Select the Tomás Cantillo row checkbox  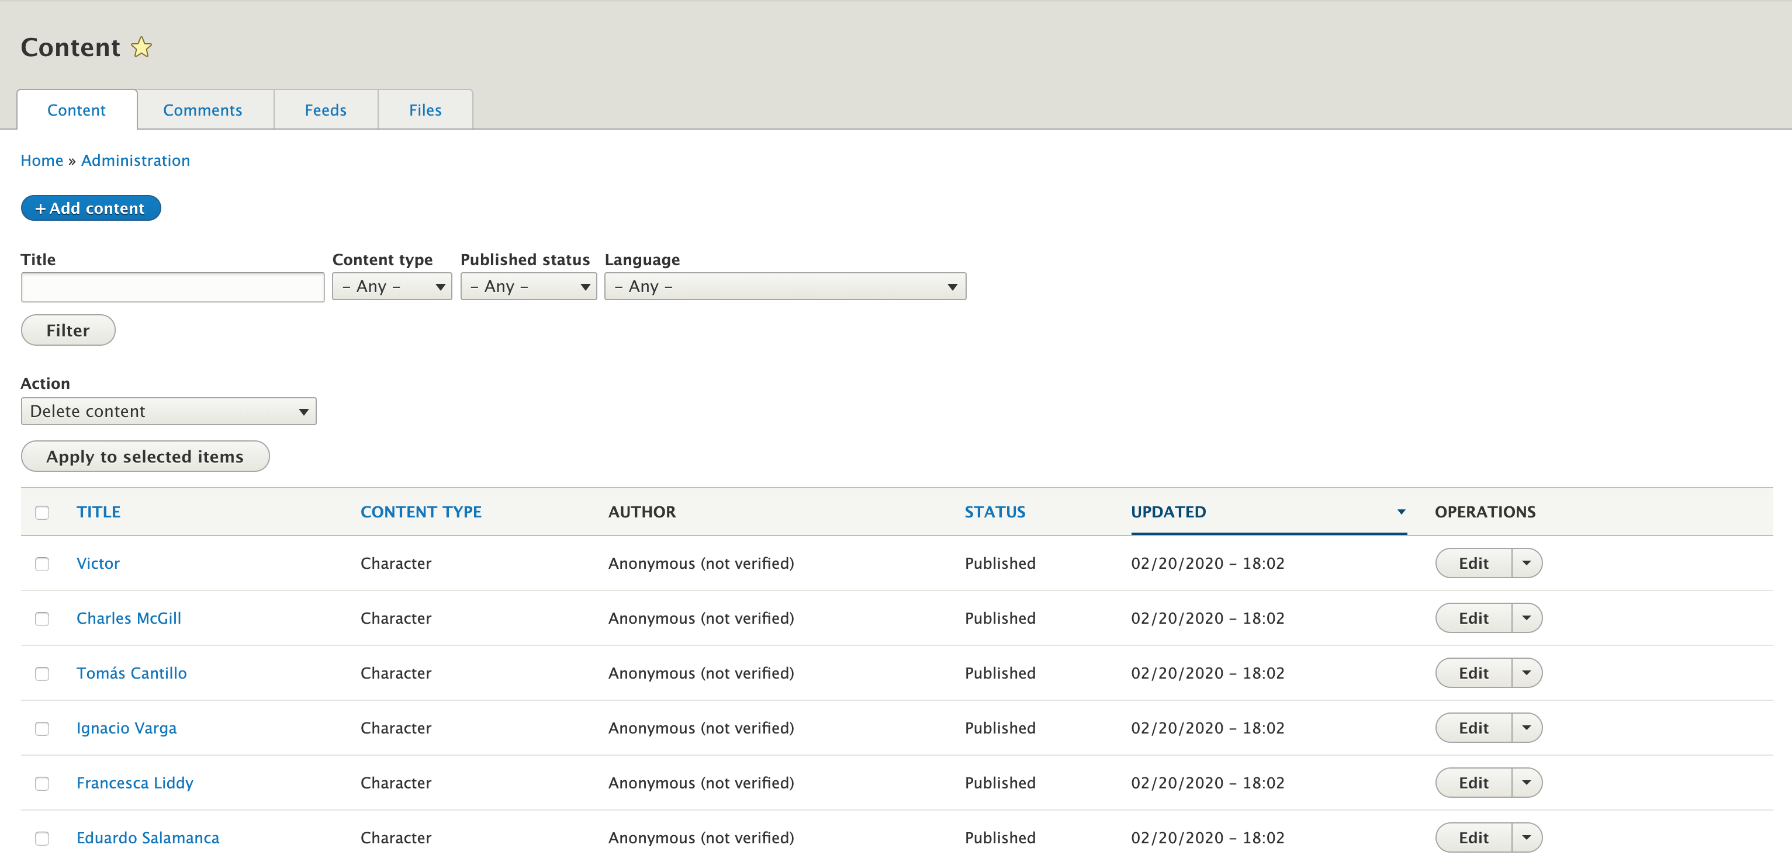pyautogui.click(x=43, y=673)
